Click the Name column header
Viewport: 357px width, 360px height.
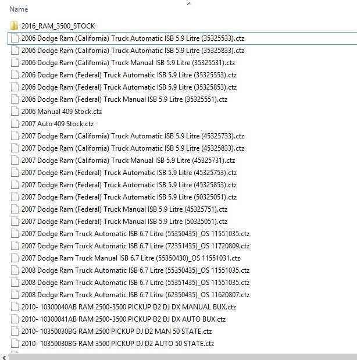coord(19,10)
